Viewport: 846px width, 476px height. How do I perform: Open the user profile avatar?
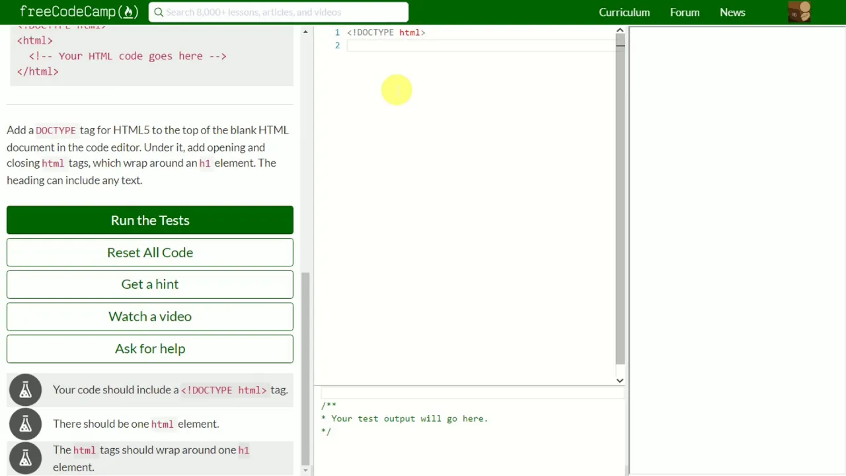[x=799, y=12]
